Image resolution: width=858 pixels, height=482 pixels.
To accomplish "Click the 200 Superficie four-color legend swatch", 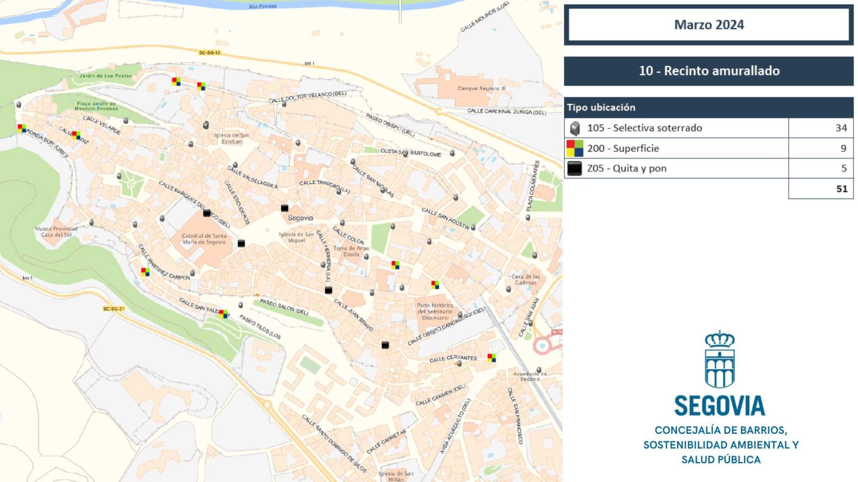I will point(575,149).
